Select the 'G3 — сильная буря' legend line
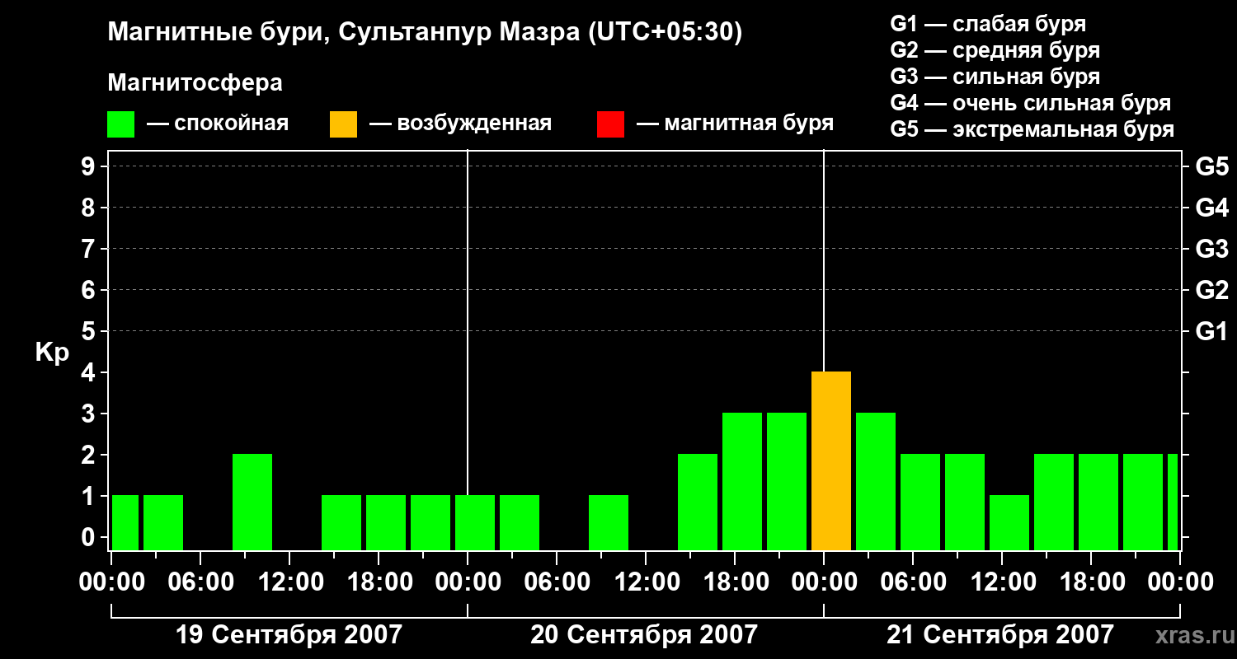 click(995, 77)
